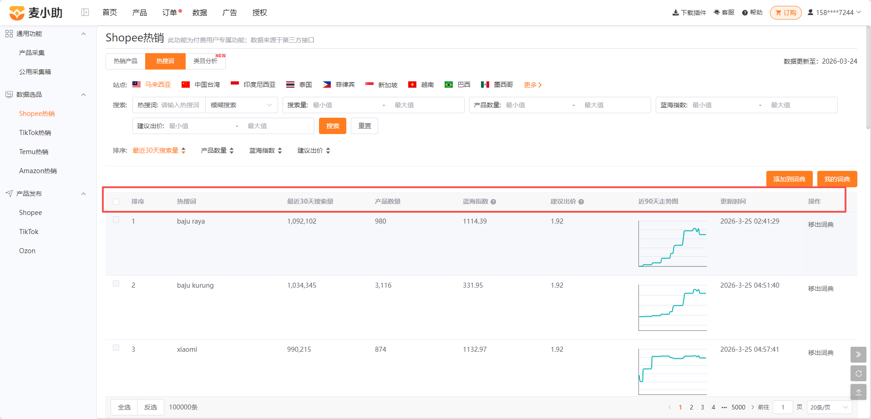Click the double-arrow expand floating icon
This screenshot has height=419, width=871.
(x=858, y=354)
